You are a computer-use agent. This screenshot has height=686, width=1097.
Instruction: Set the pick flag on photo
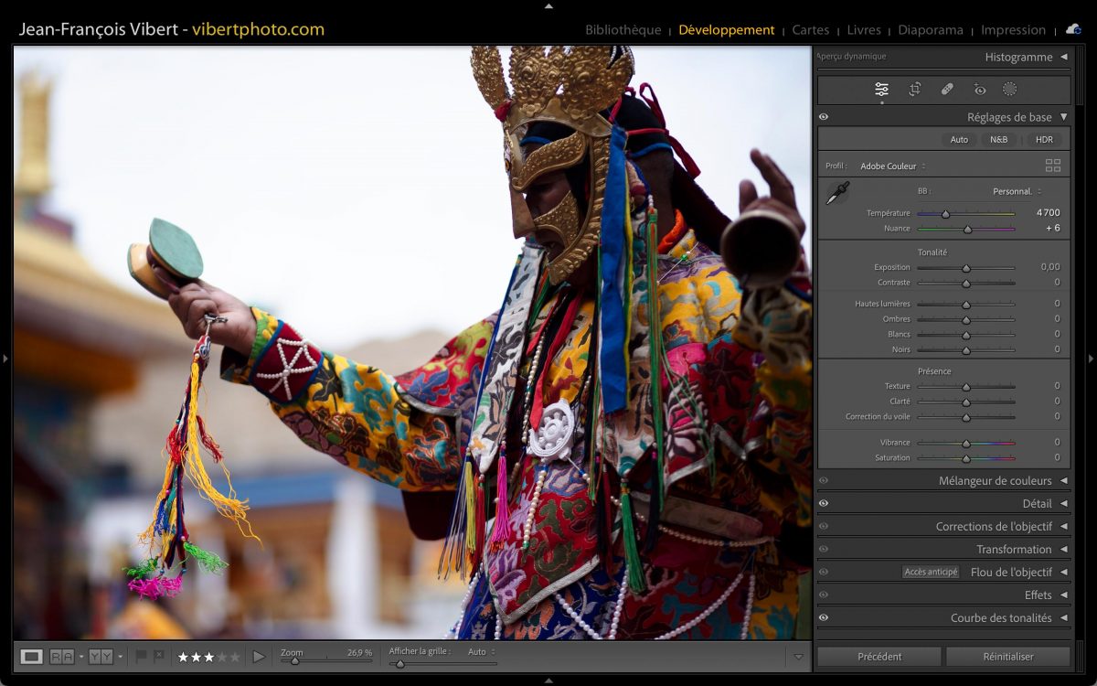(141, 656)
